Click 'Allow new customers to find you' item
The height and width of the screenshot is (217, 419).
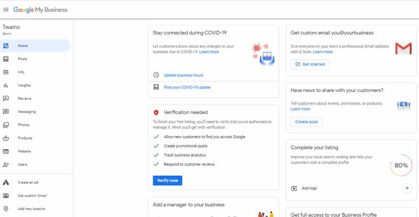(204, 136)
